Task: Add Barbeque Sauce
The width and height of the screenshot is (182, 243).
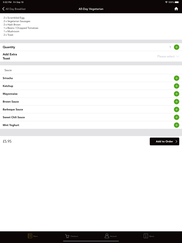Action: (177, 109)
